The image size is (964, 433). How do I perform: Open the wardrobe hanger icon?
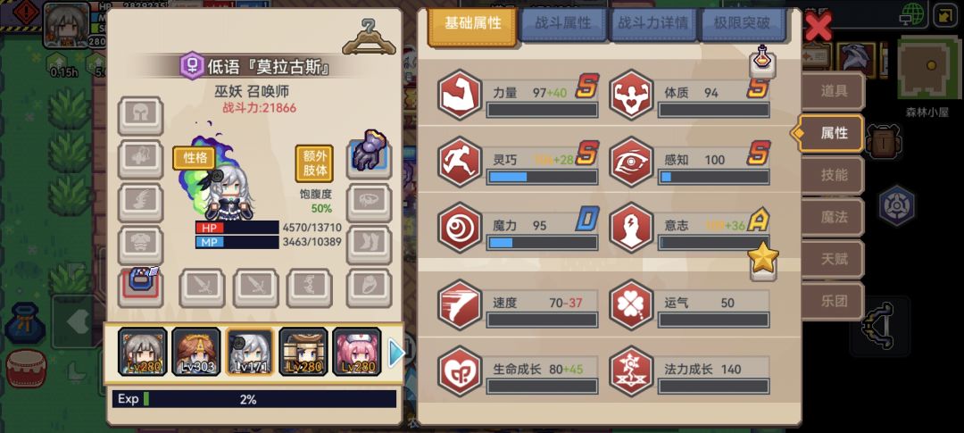369,37
